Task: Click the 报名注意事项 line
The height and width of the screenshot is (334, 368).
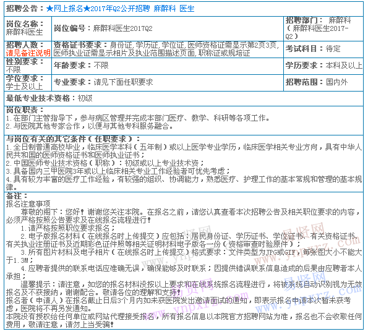Action: click(28, 203)
